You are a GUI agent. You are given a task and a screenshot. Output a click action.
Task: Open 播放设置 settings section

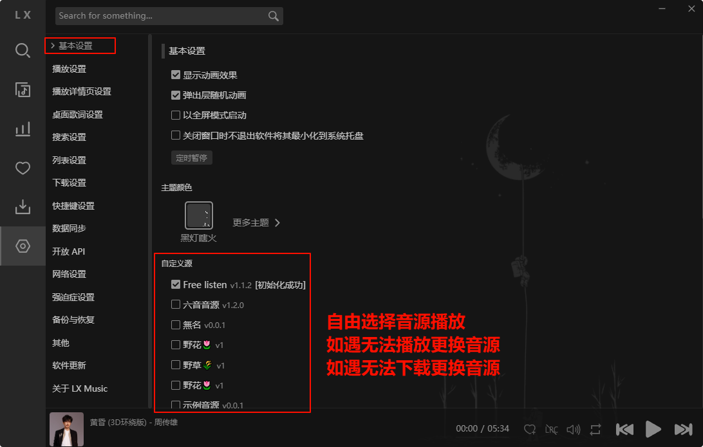click(x=69, y=69)
